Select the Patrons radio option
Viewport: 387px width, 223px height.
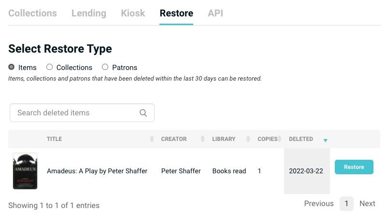tap(105, 67)
